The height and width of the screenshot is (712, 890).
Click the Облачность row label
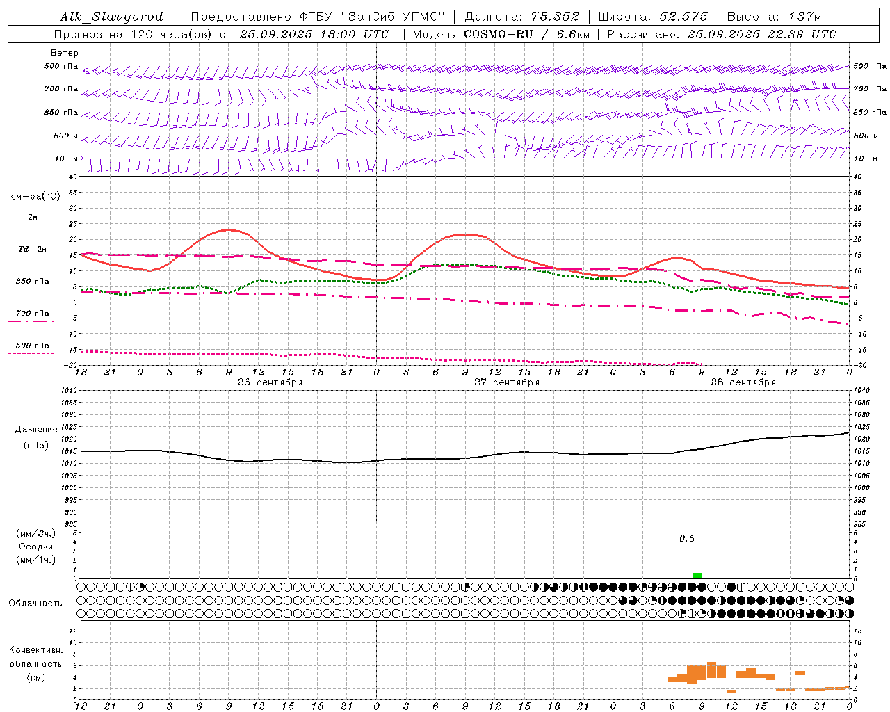[35, 603]
